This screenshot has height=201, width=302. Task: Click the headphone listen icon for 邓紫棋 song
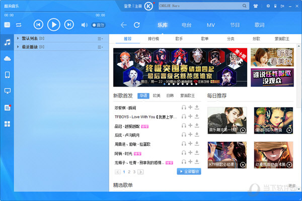click(x=184, y=108)
